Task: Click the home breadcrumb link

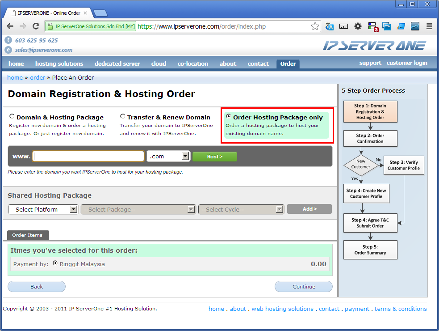Action: tap(15, 78)
